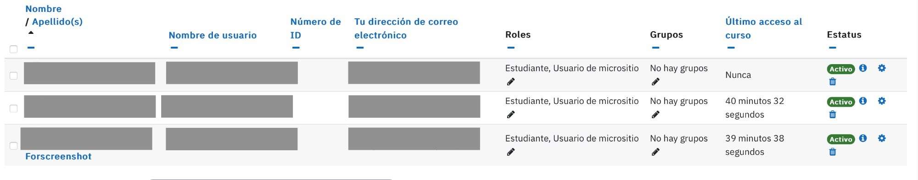Viewport: 918px width, 180px height.
Task: Sort by Último acceso al curso
Action: (x=764, y=28)
